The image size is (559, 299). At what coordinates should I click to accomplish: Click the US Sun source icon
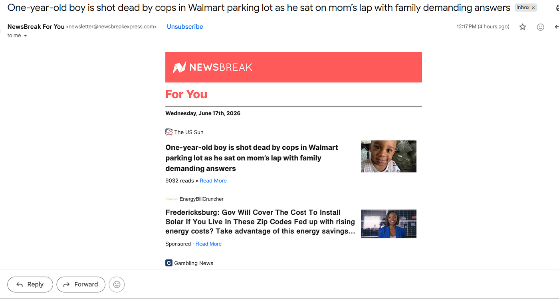pyautogui.click(x=169, y=132)
